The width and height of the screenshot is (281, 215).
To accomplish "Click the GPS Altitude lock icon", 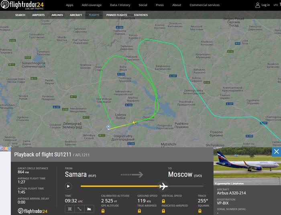I will pos(103,211).
